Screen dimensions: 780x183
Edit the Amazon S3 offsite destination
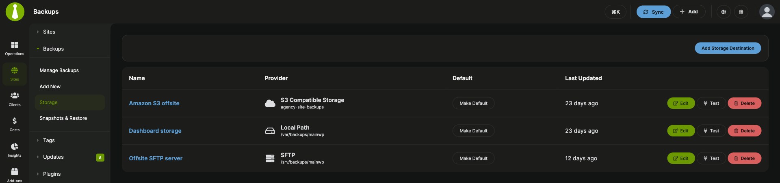(x=681, y=103)
